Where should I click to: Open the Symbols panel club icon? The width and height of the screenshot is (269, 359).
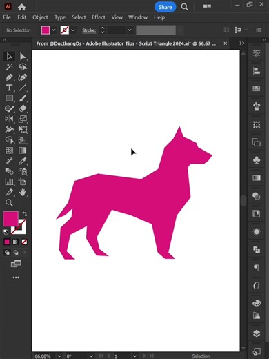257,160
